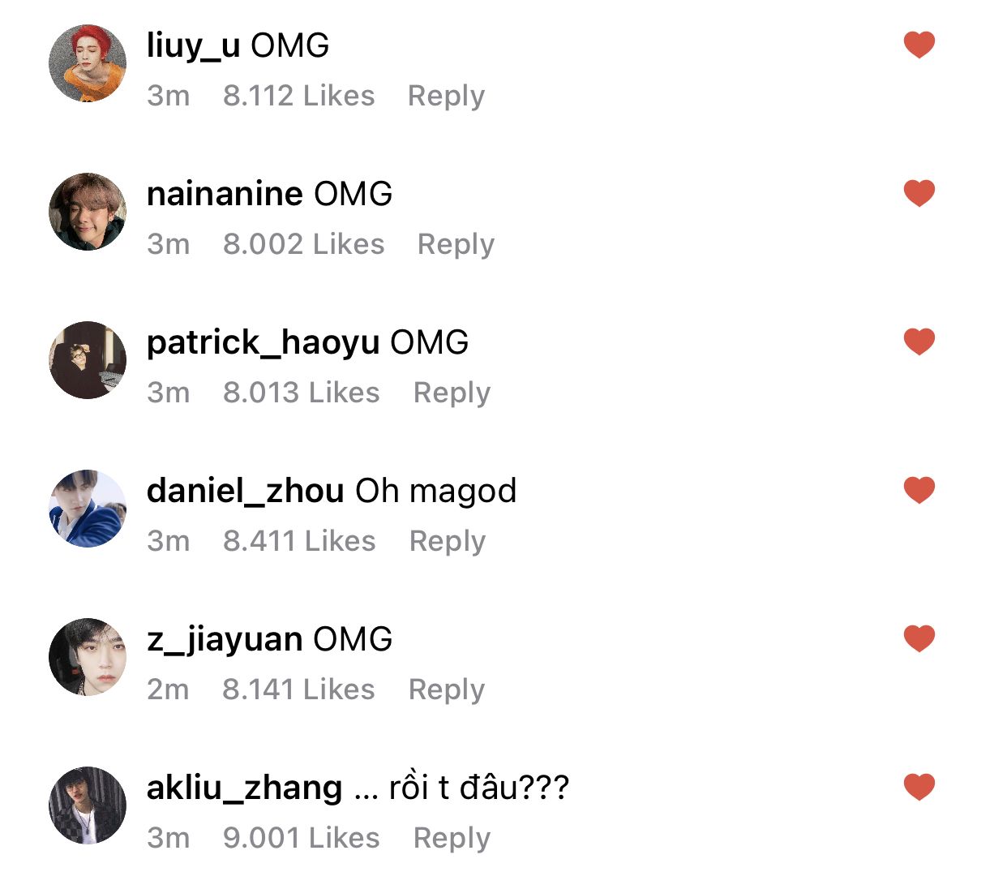Open daniel_zhou's avatar in blue jacket
This screenshot has height=872, width=1007.
(x=88, y=509)
